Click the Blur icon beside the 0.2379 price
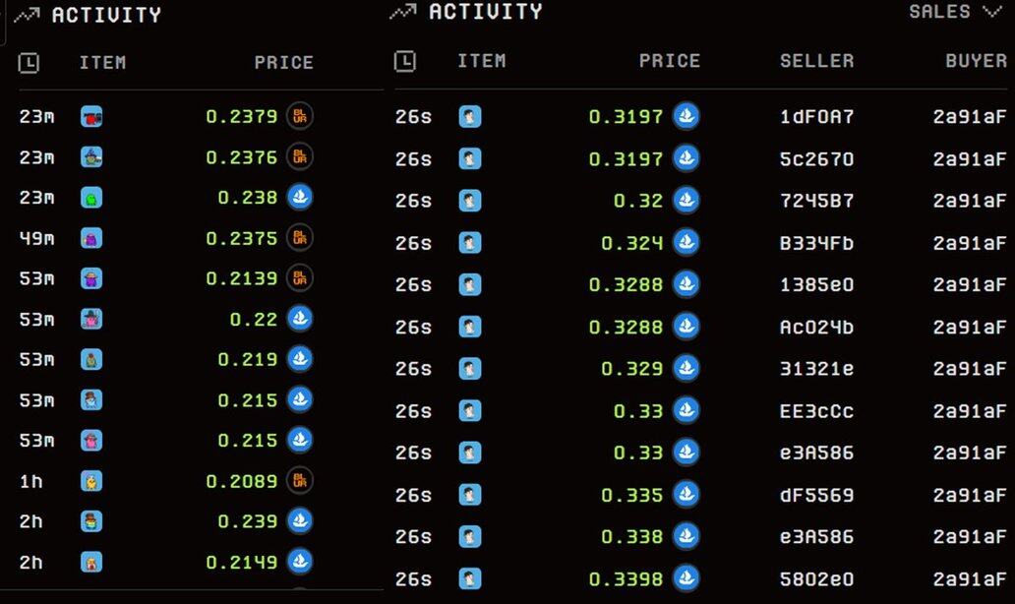This screenshot has height=604, width=1015. (x=300, y=117)
